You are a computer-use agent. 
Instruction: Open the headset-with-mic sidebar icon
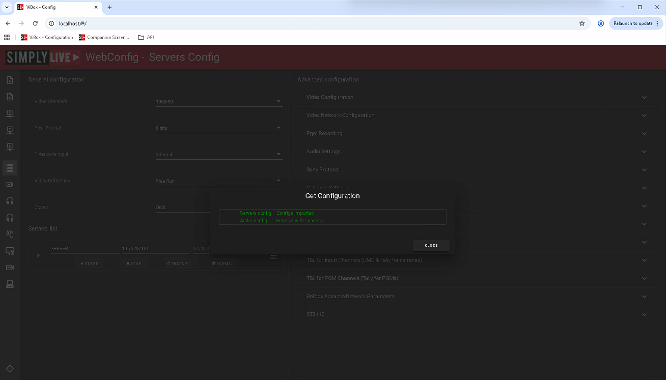[x=10, y=218]
